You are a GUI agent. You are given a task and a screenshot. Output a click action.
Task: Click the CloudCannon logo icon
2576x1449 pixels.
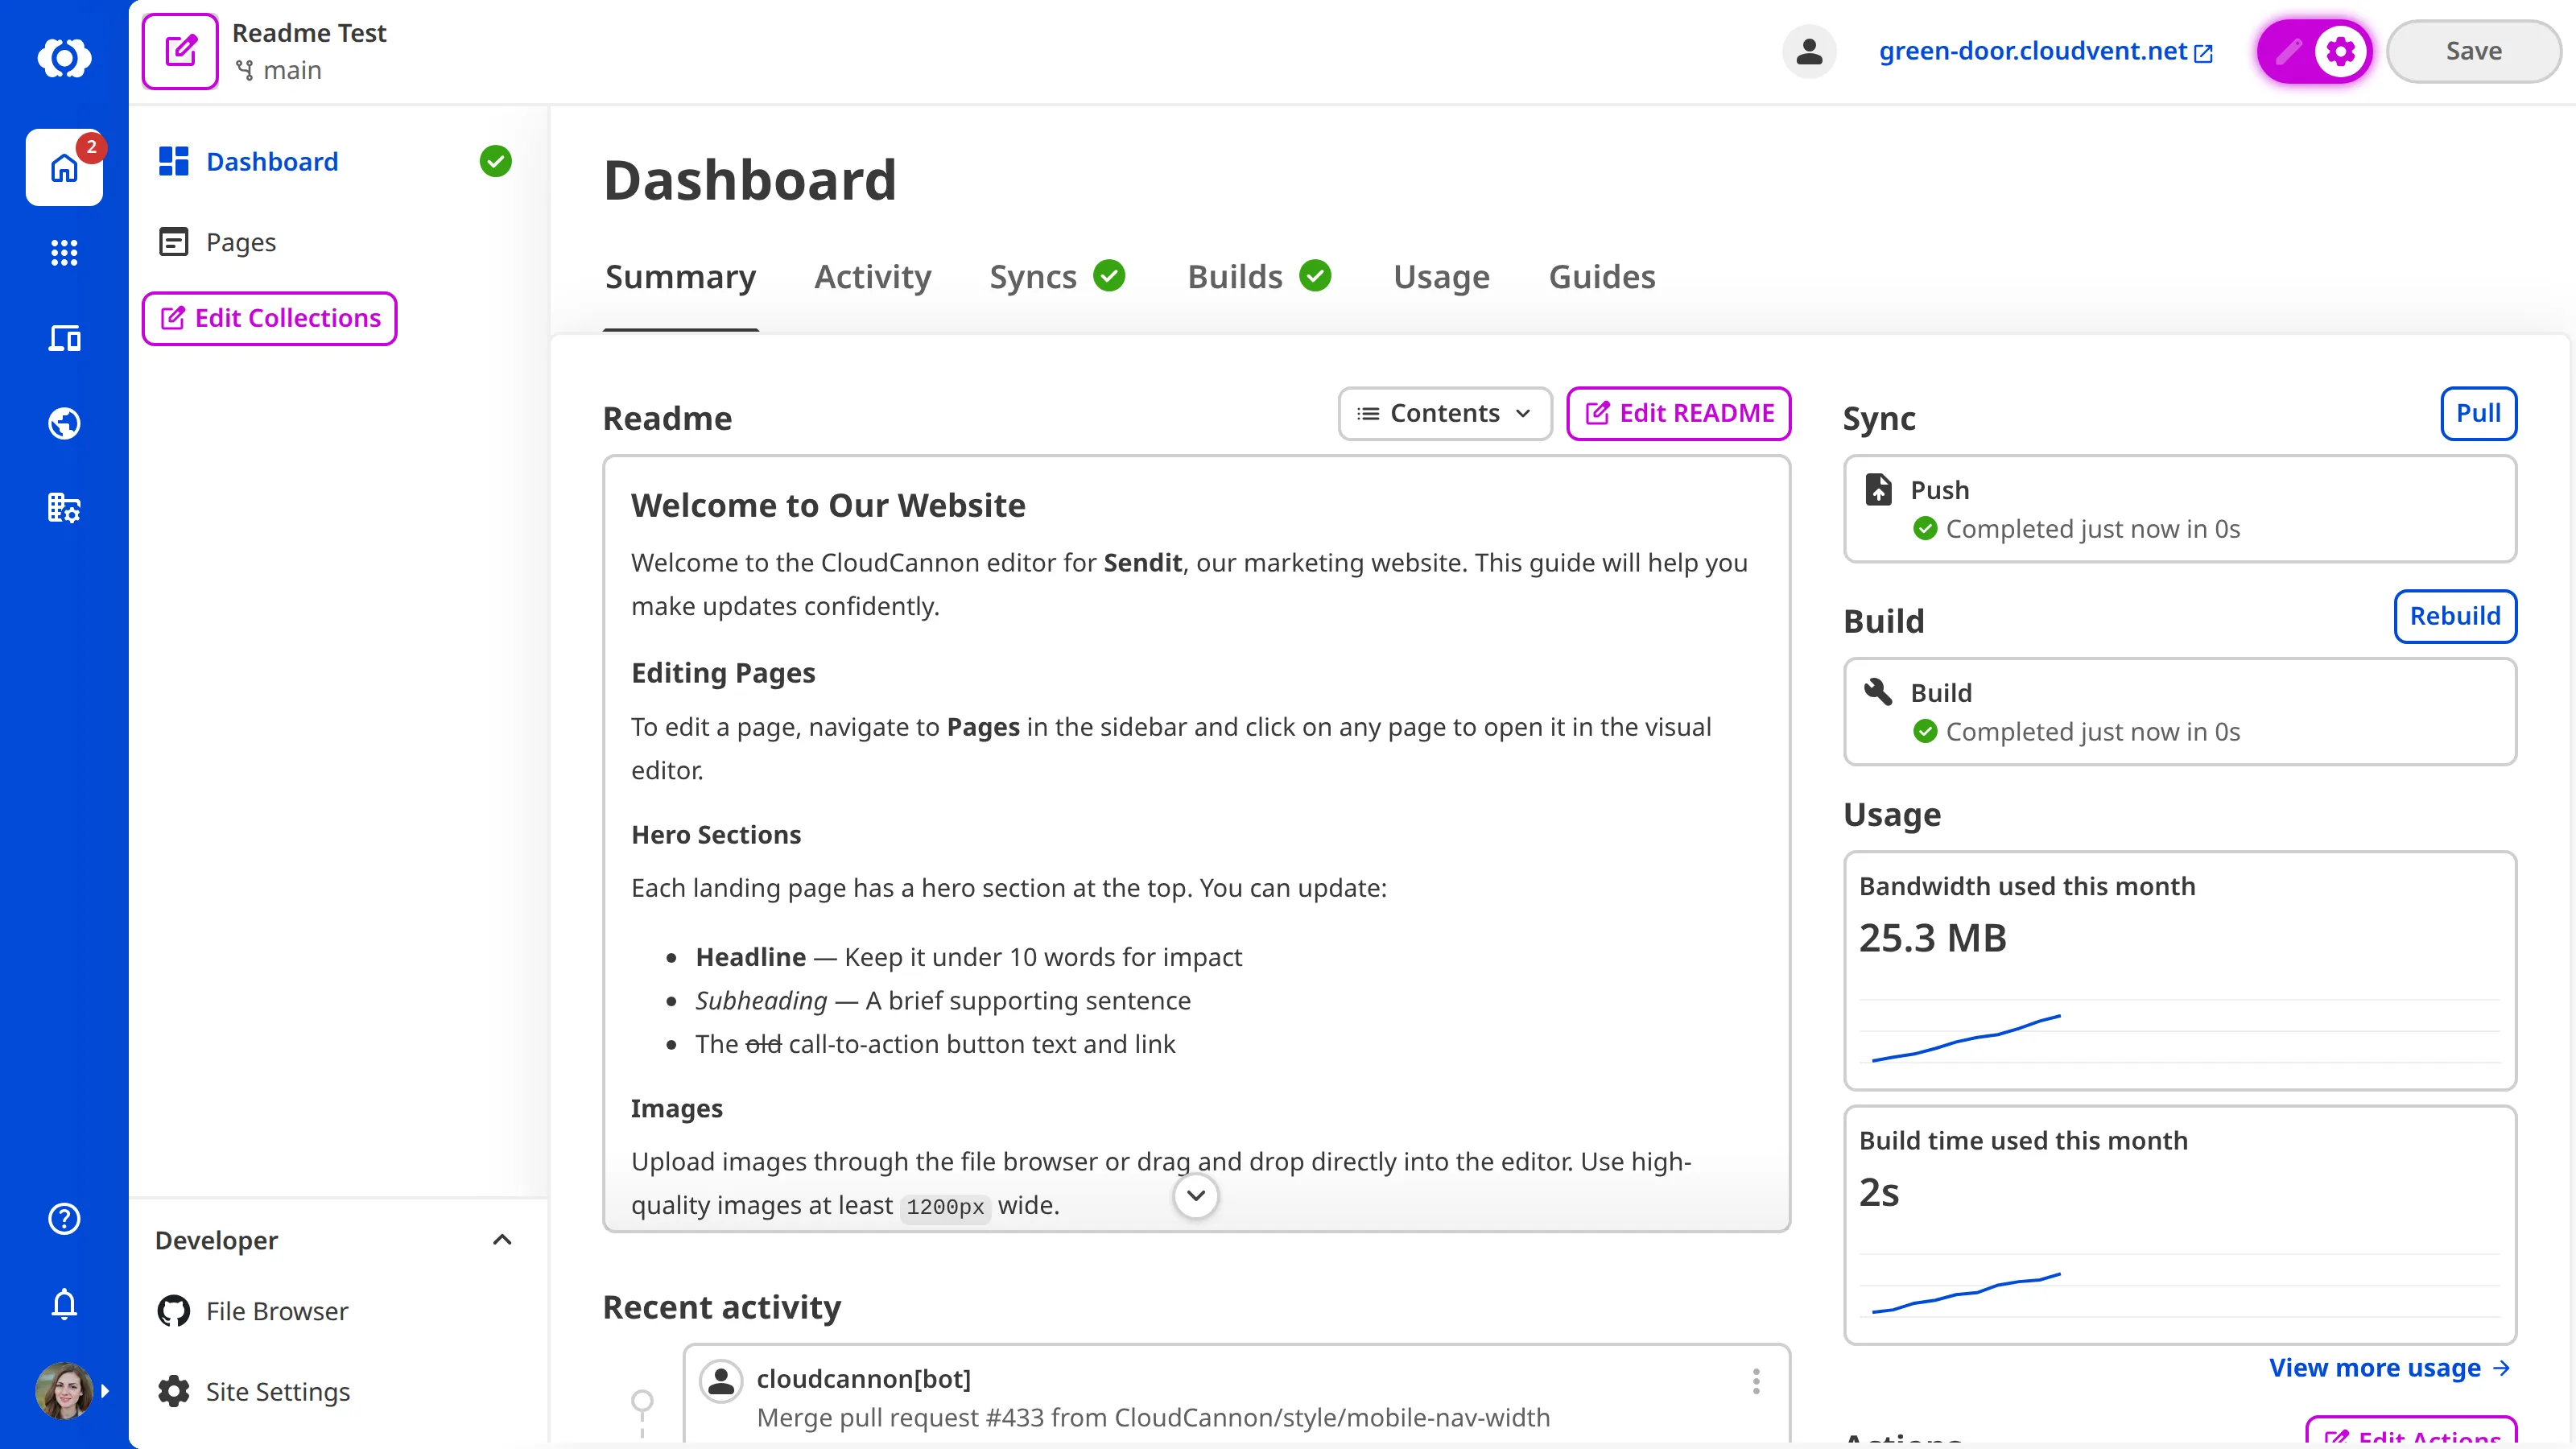64,57
